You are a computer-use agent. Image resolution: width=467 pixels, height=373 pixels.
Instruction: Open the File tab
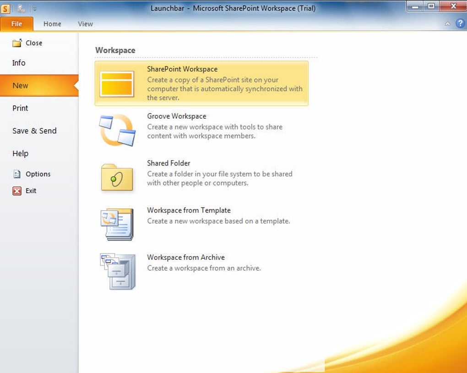point(16,24)
